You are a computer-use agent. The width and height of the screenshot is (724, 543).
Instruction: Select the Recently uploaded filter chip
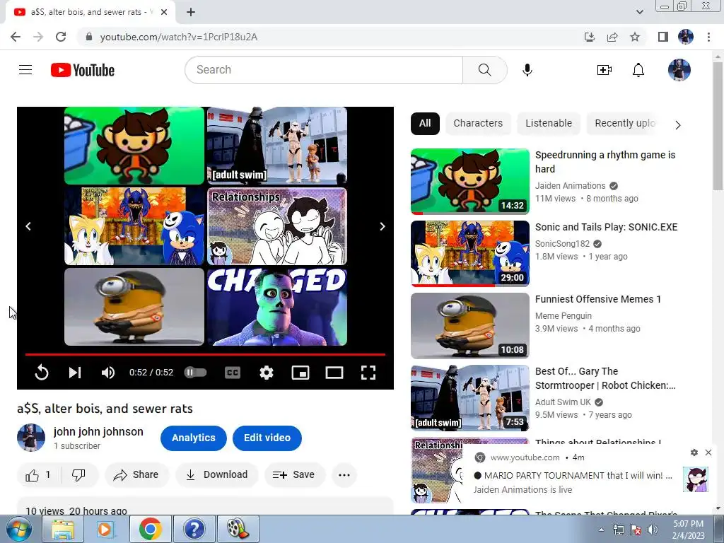[625, 123]
